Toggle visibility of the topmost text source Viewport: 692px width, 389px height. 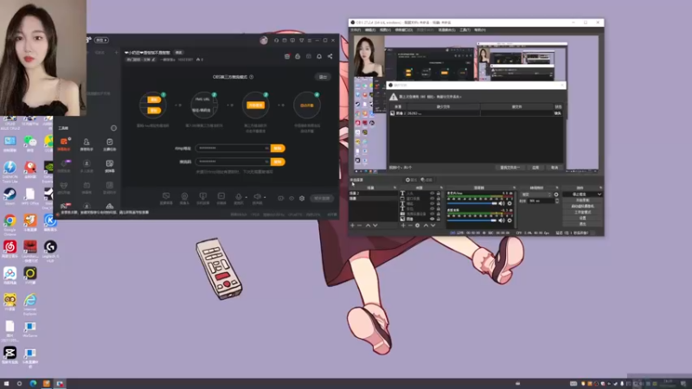(432, 193)
